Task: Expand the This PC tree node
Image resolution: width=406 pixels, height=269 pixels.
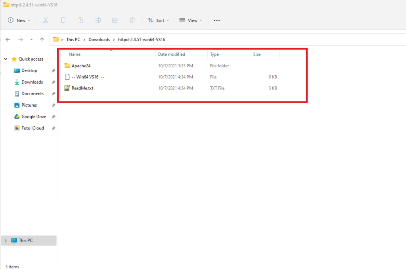Action: point(6,240)
